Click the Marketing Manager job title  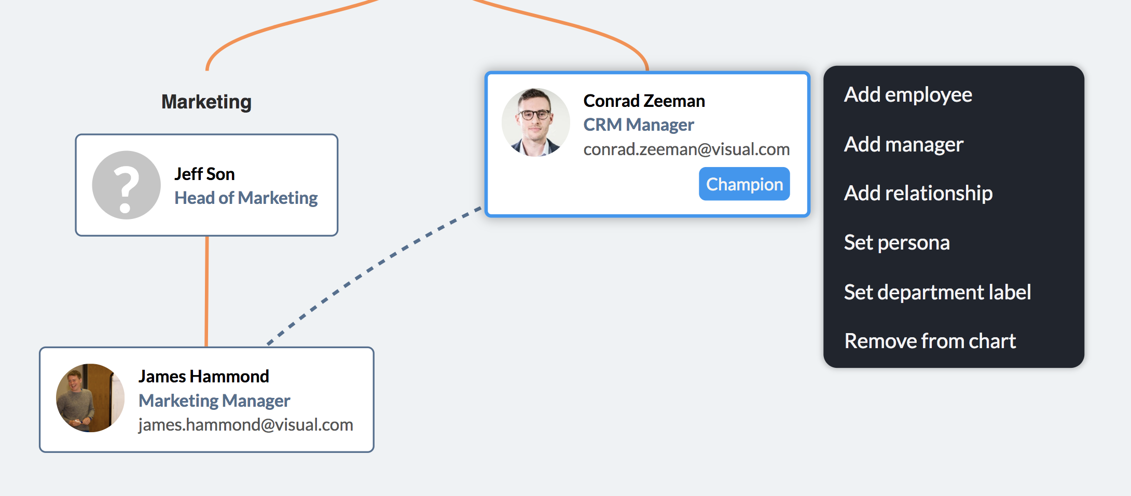pos(214,401)
